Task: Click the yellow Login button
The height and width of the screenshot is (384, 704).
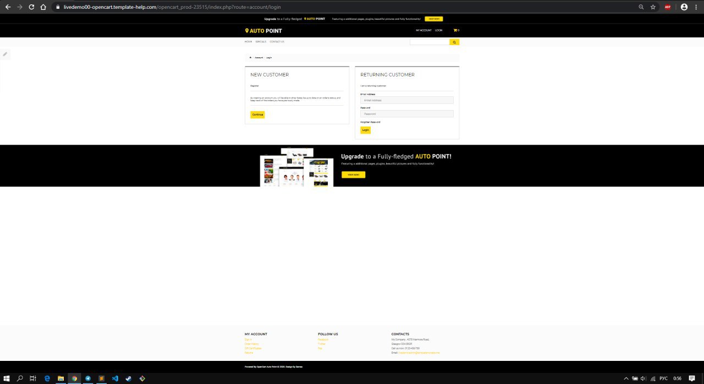Action: point(365,130)
